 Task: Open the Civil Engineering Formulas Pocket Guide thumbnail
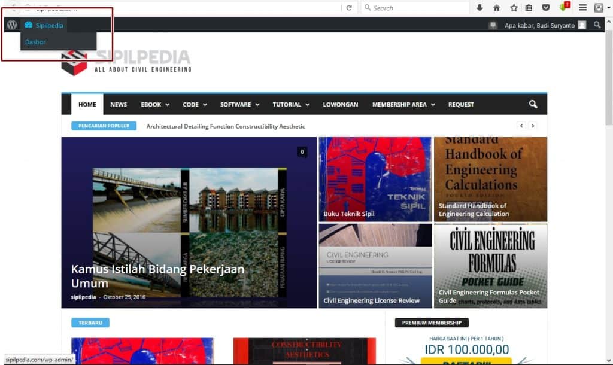tap(490, 266)
